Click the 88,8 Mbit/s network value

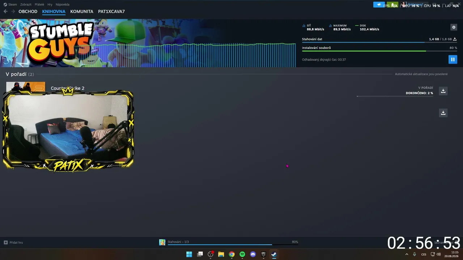[x=315, y=29]
